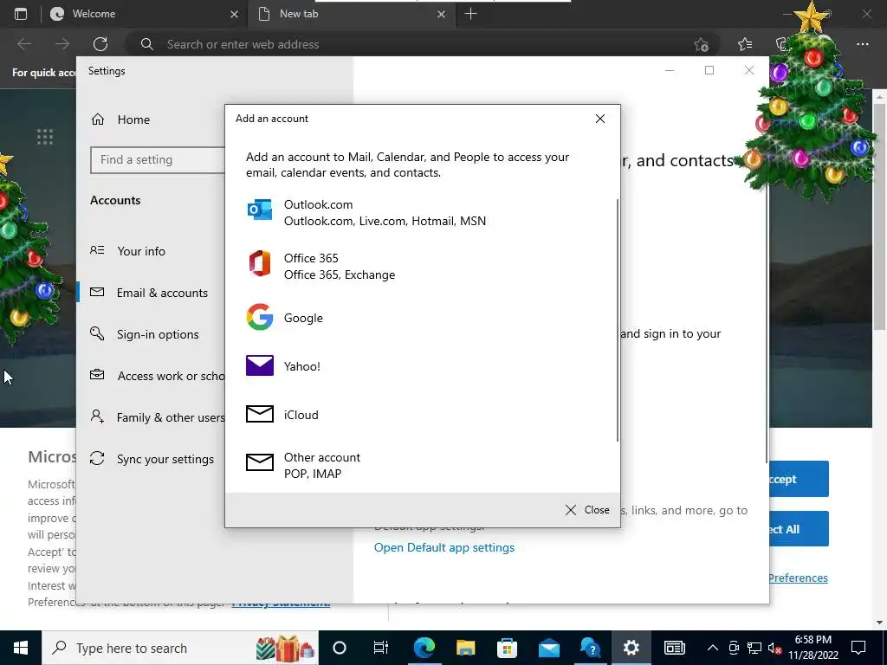The height and width of the screenshot is (665, 887).
Task: Show hidden system tray icons
Action: coord(713,648)
